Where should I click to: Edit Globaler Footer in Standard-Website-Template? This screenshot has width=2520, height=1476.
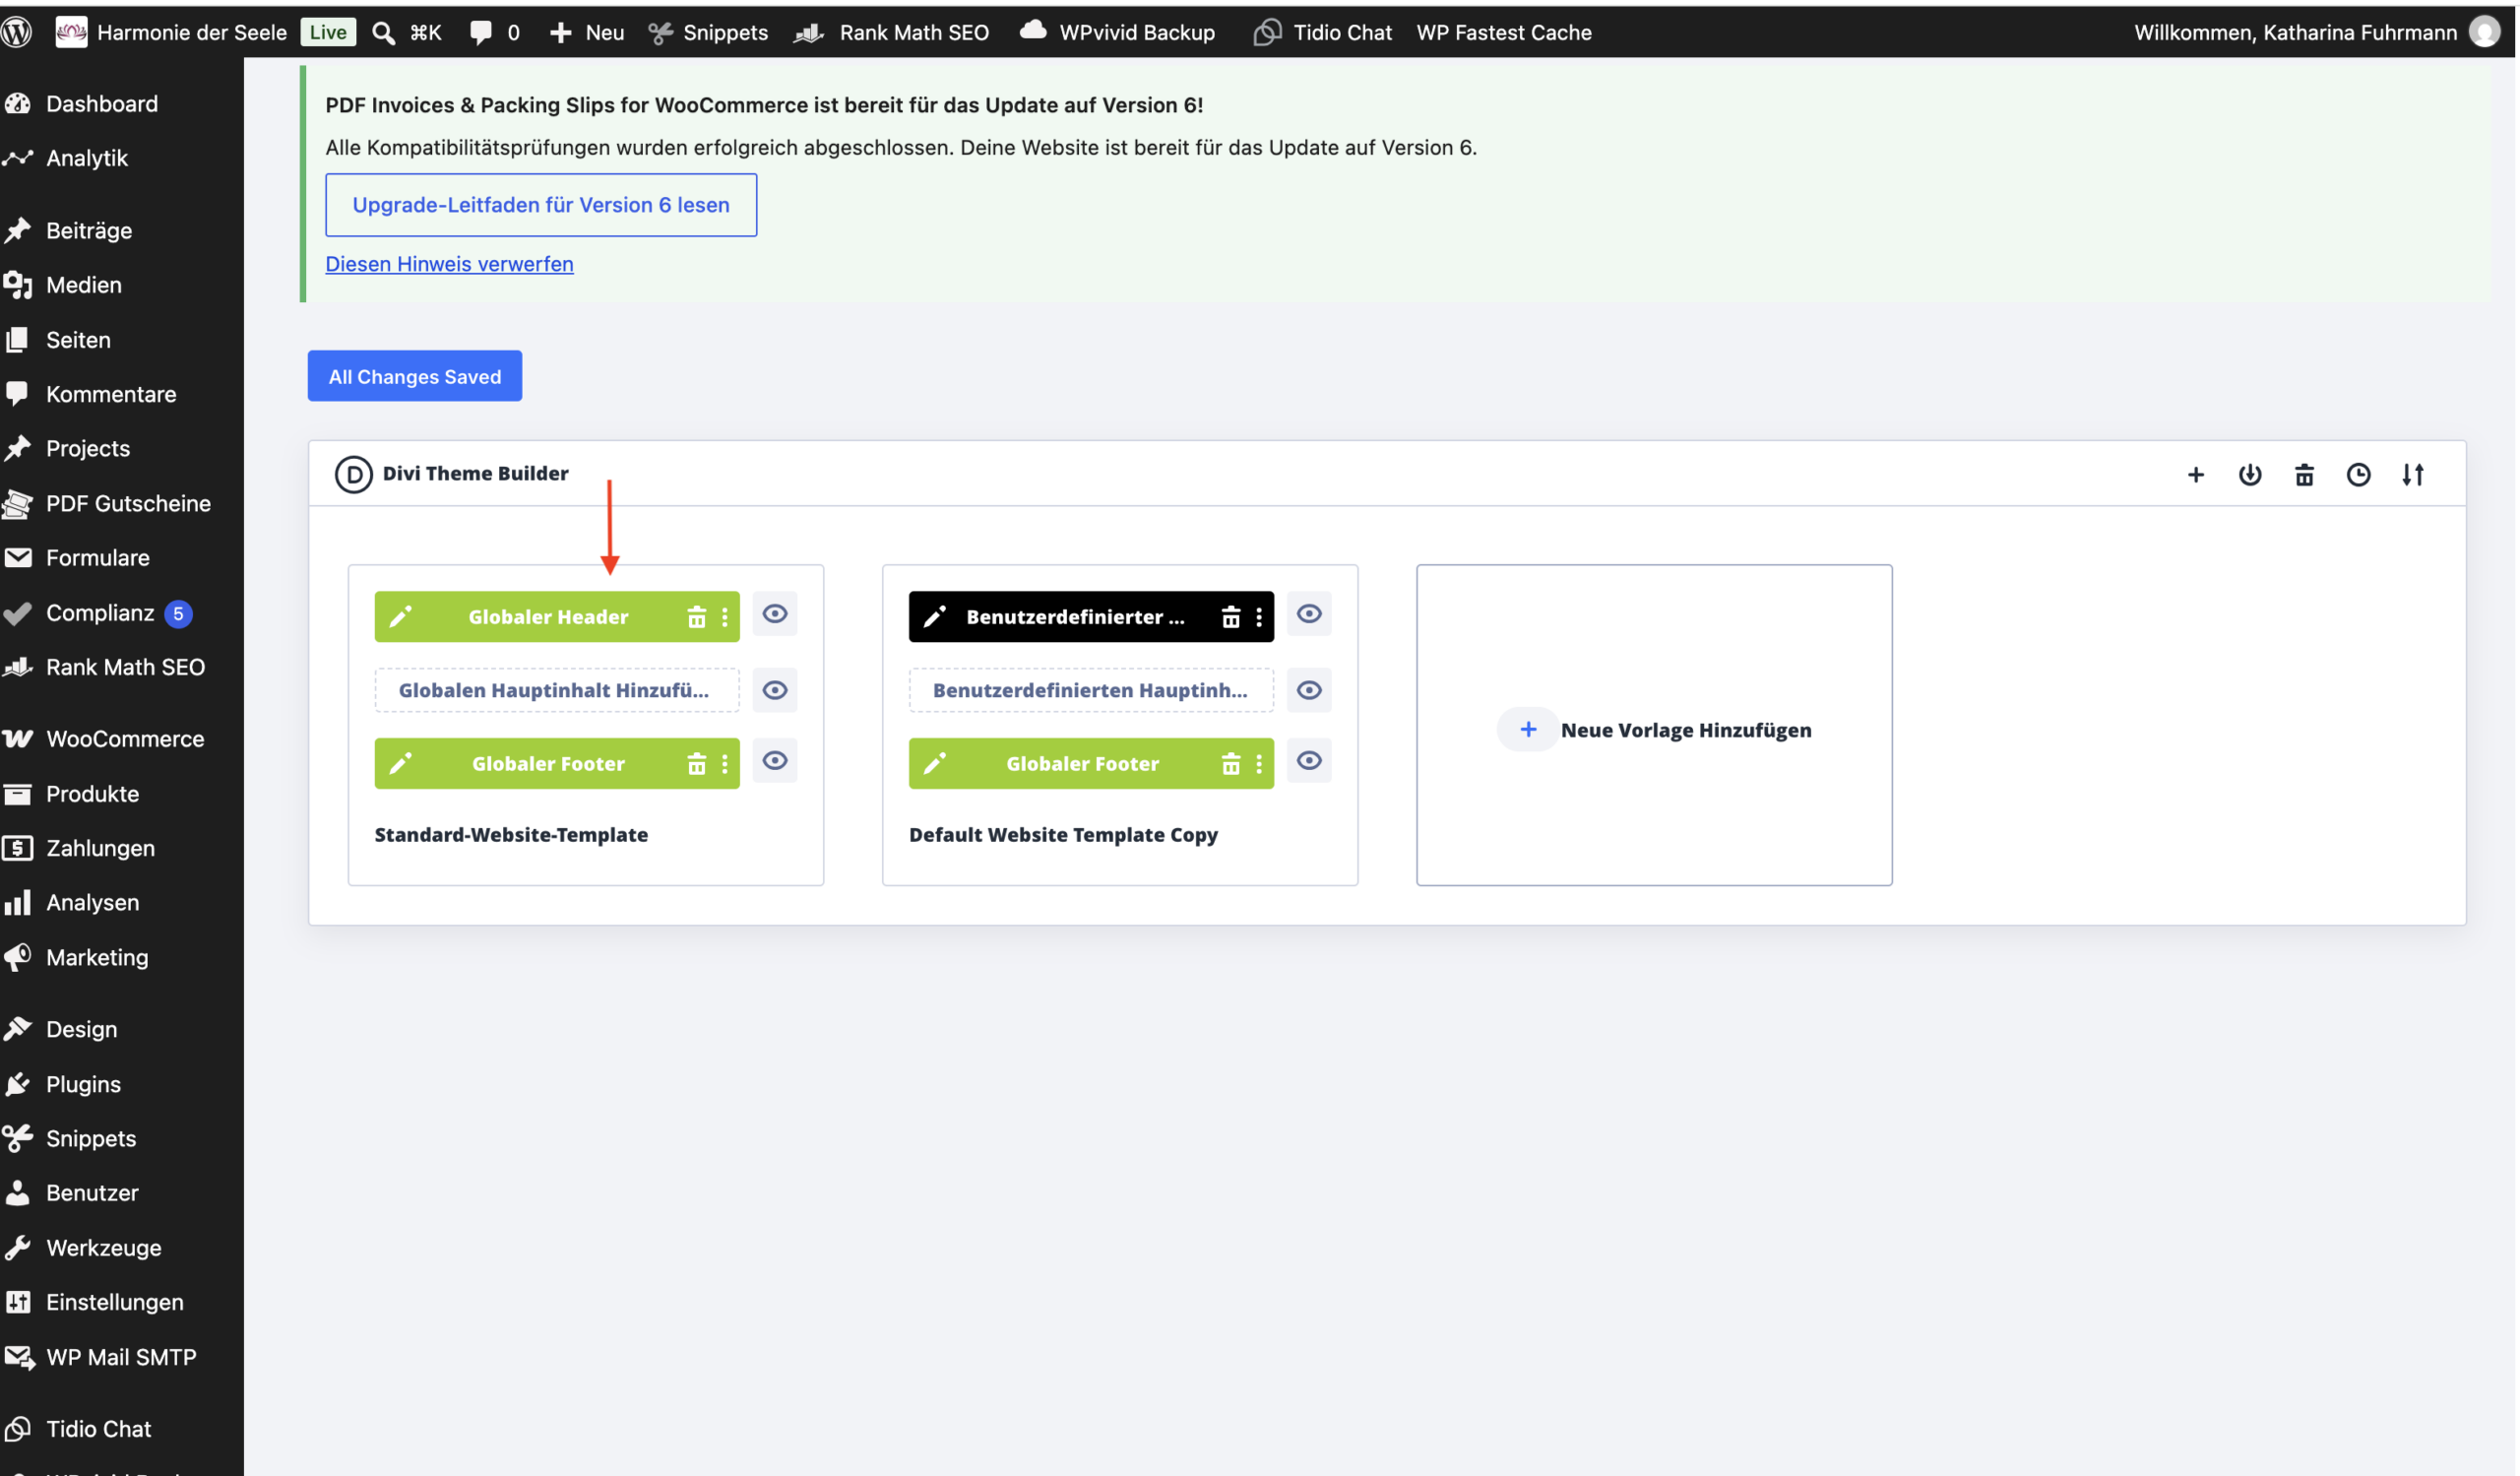pos(400,764)
